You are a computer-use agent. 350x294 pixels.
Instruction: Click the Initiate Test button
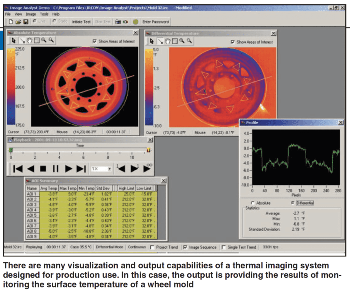(81, 21)
